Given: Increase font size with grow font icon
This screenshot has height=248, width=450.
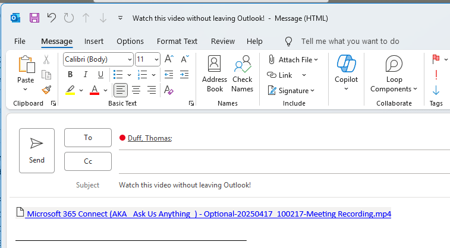Looking at the screenshot, I should point(169,59).
